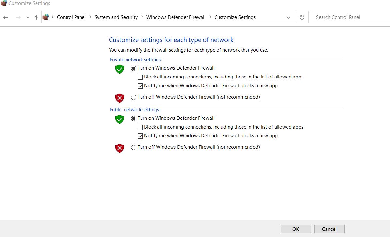Click the Customize Settings title bar icon
This screenshot has height=237, width=390.
[x=4, y=3]
